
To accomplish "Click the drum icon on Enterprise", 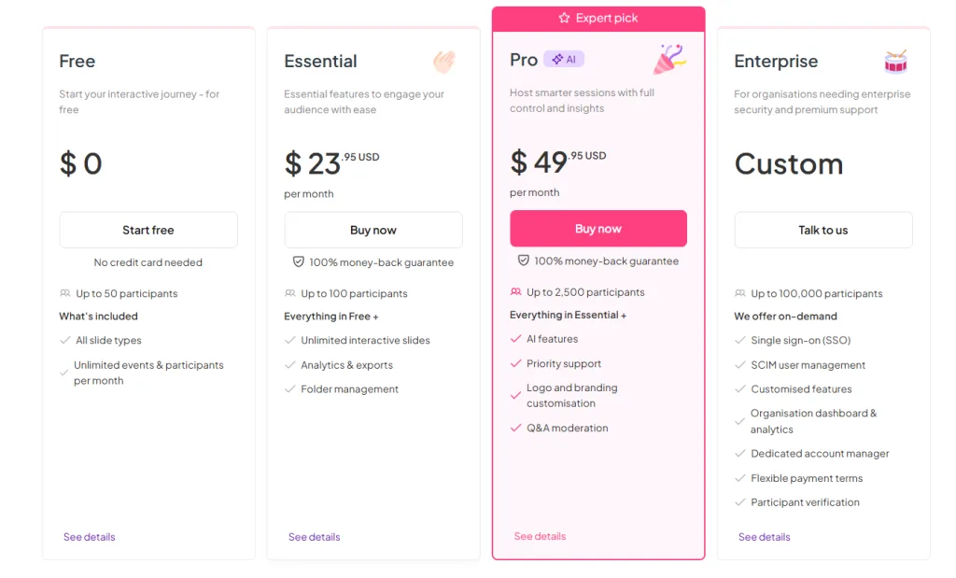I will click(x=895, y=62).
